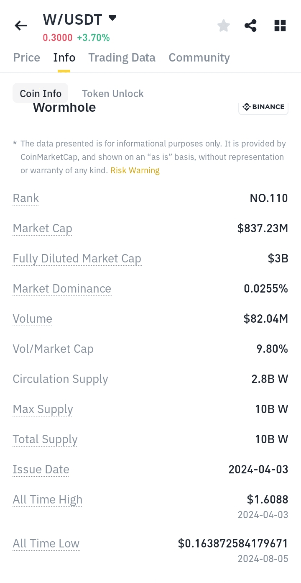Select the Info tab
The height and width of the screenshot is (583, 301).
64,58
